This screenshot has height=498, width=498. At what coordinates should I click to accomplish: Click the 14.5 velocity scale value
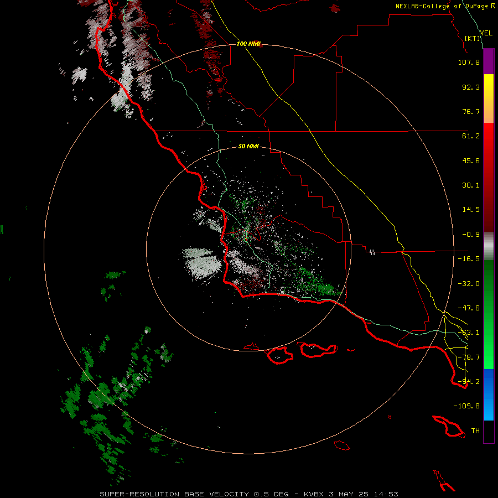(x=471, y=210)
